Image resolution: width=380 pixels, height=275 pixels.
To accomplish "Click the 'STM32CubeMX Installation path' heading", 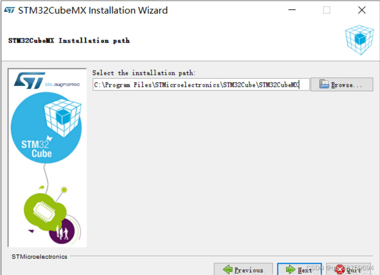I will pyautogui.click(x=69, y=41).
